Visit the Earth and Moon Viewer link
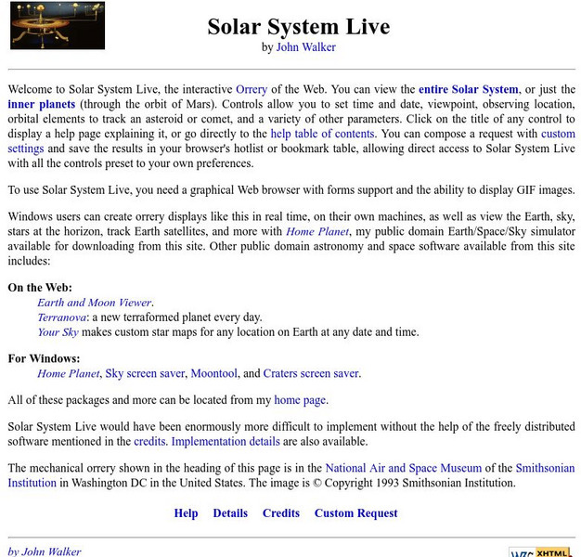 coord(94,303)
